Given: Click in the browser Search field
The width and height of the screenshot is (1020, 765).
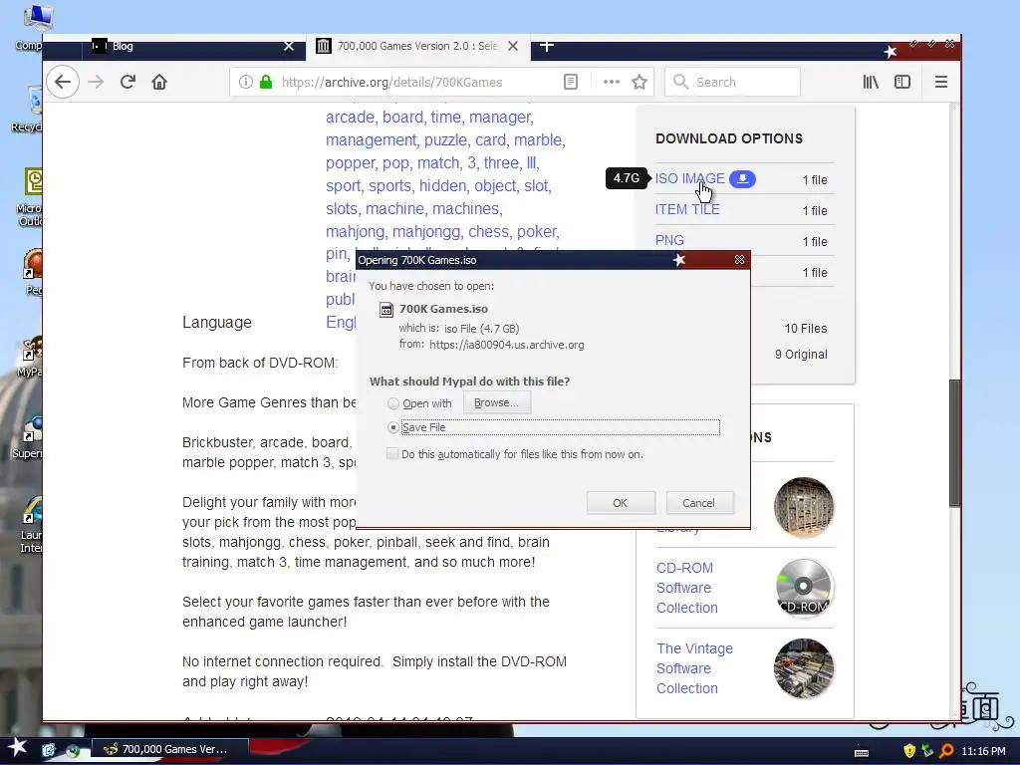Looking at the screenshot, I should tap(732, 82).
